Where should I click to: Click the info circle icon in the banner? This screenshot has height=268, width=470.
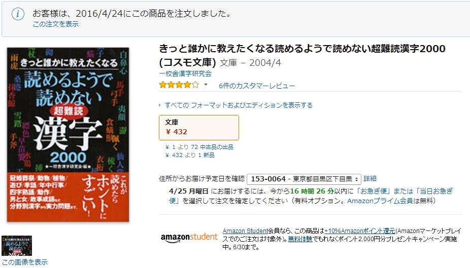coord(18,14)
